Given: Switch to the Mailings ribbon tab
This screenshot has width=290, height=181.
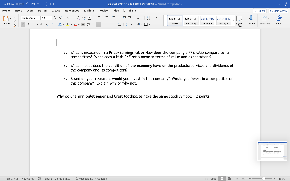Looking at the screenshot, I should 89,10.
